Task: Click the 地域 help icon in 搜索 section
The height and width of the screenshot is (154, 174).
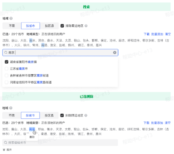Action: click(x=11, y=19)
